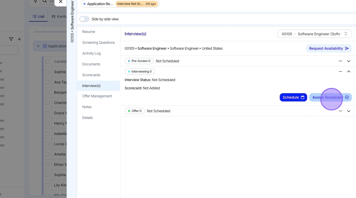Open the Interviewing row three-dot menu
Screen dimensions: 356x198
340,72
